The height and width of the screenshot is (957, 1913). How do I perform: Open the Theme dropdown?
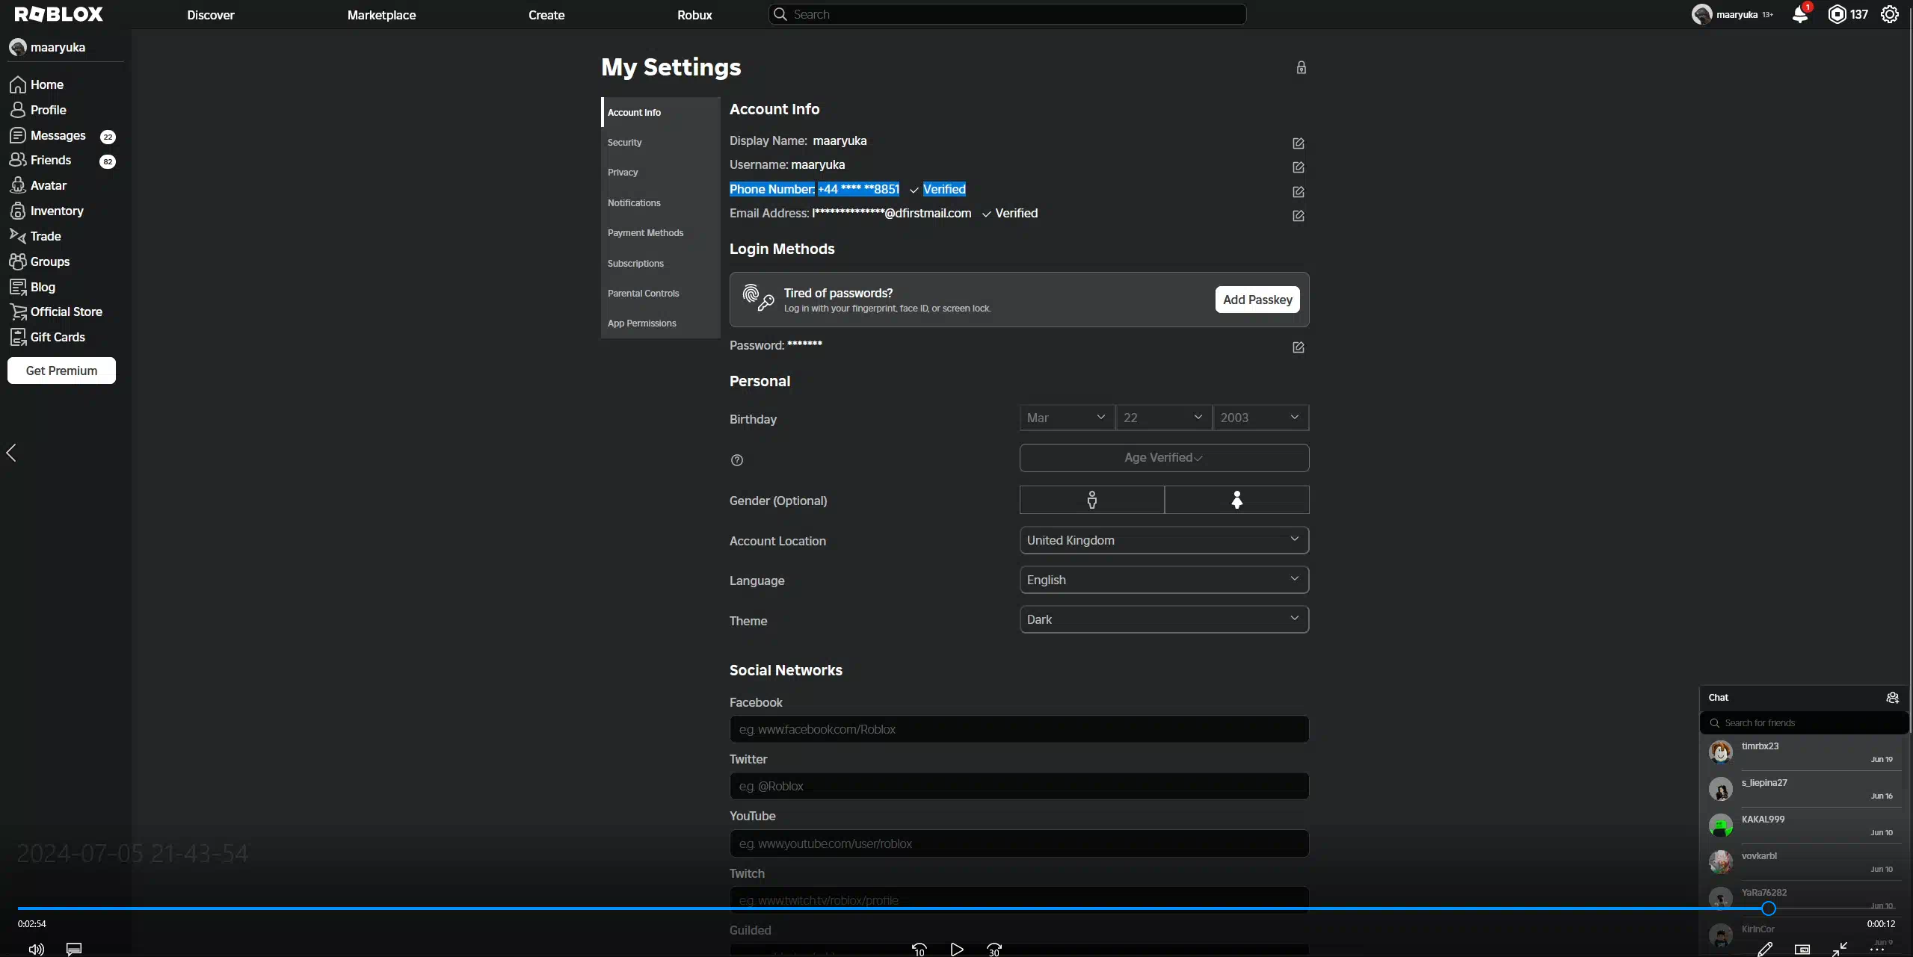click(1164, 619)
